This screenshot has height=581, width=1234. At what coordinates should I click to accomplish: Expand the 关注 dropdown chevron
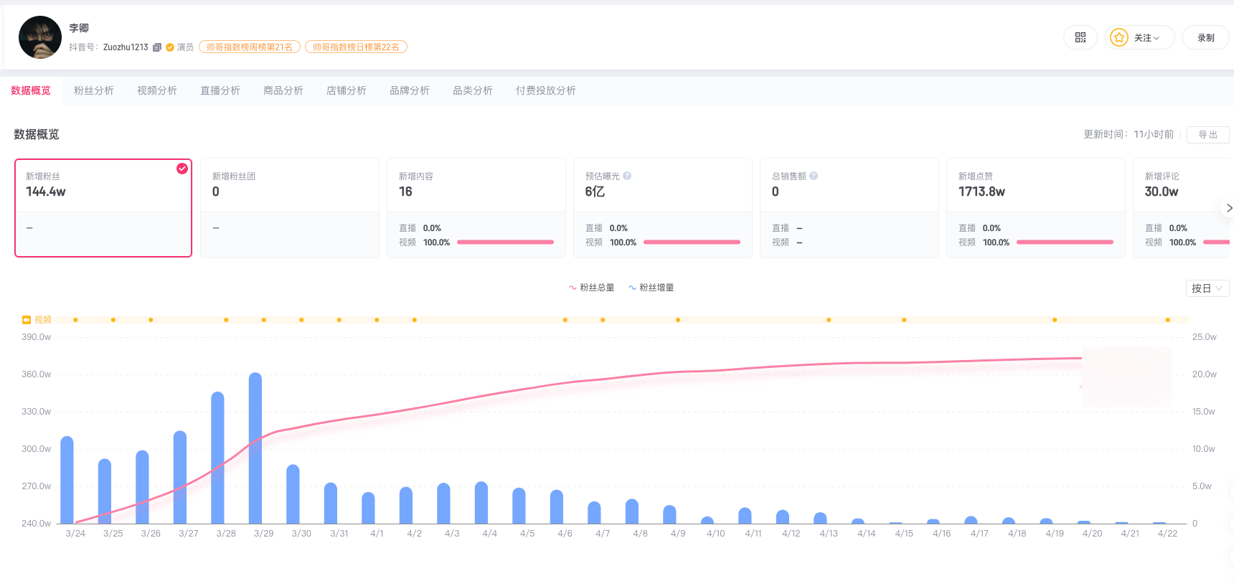[x=1157, y=38]
